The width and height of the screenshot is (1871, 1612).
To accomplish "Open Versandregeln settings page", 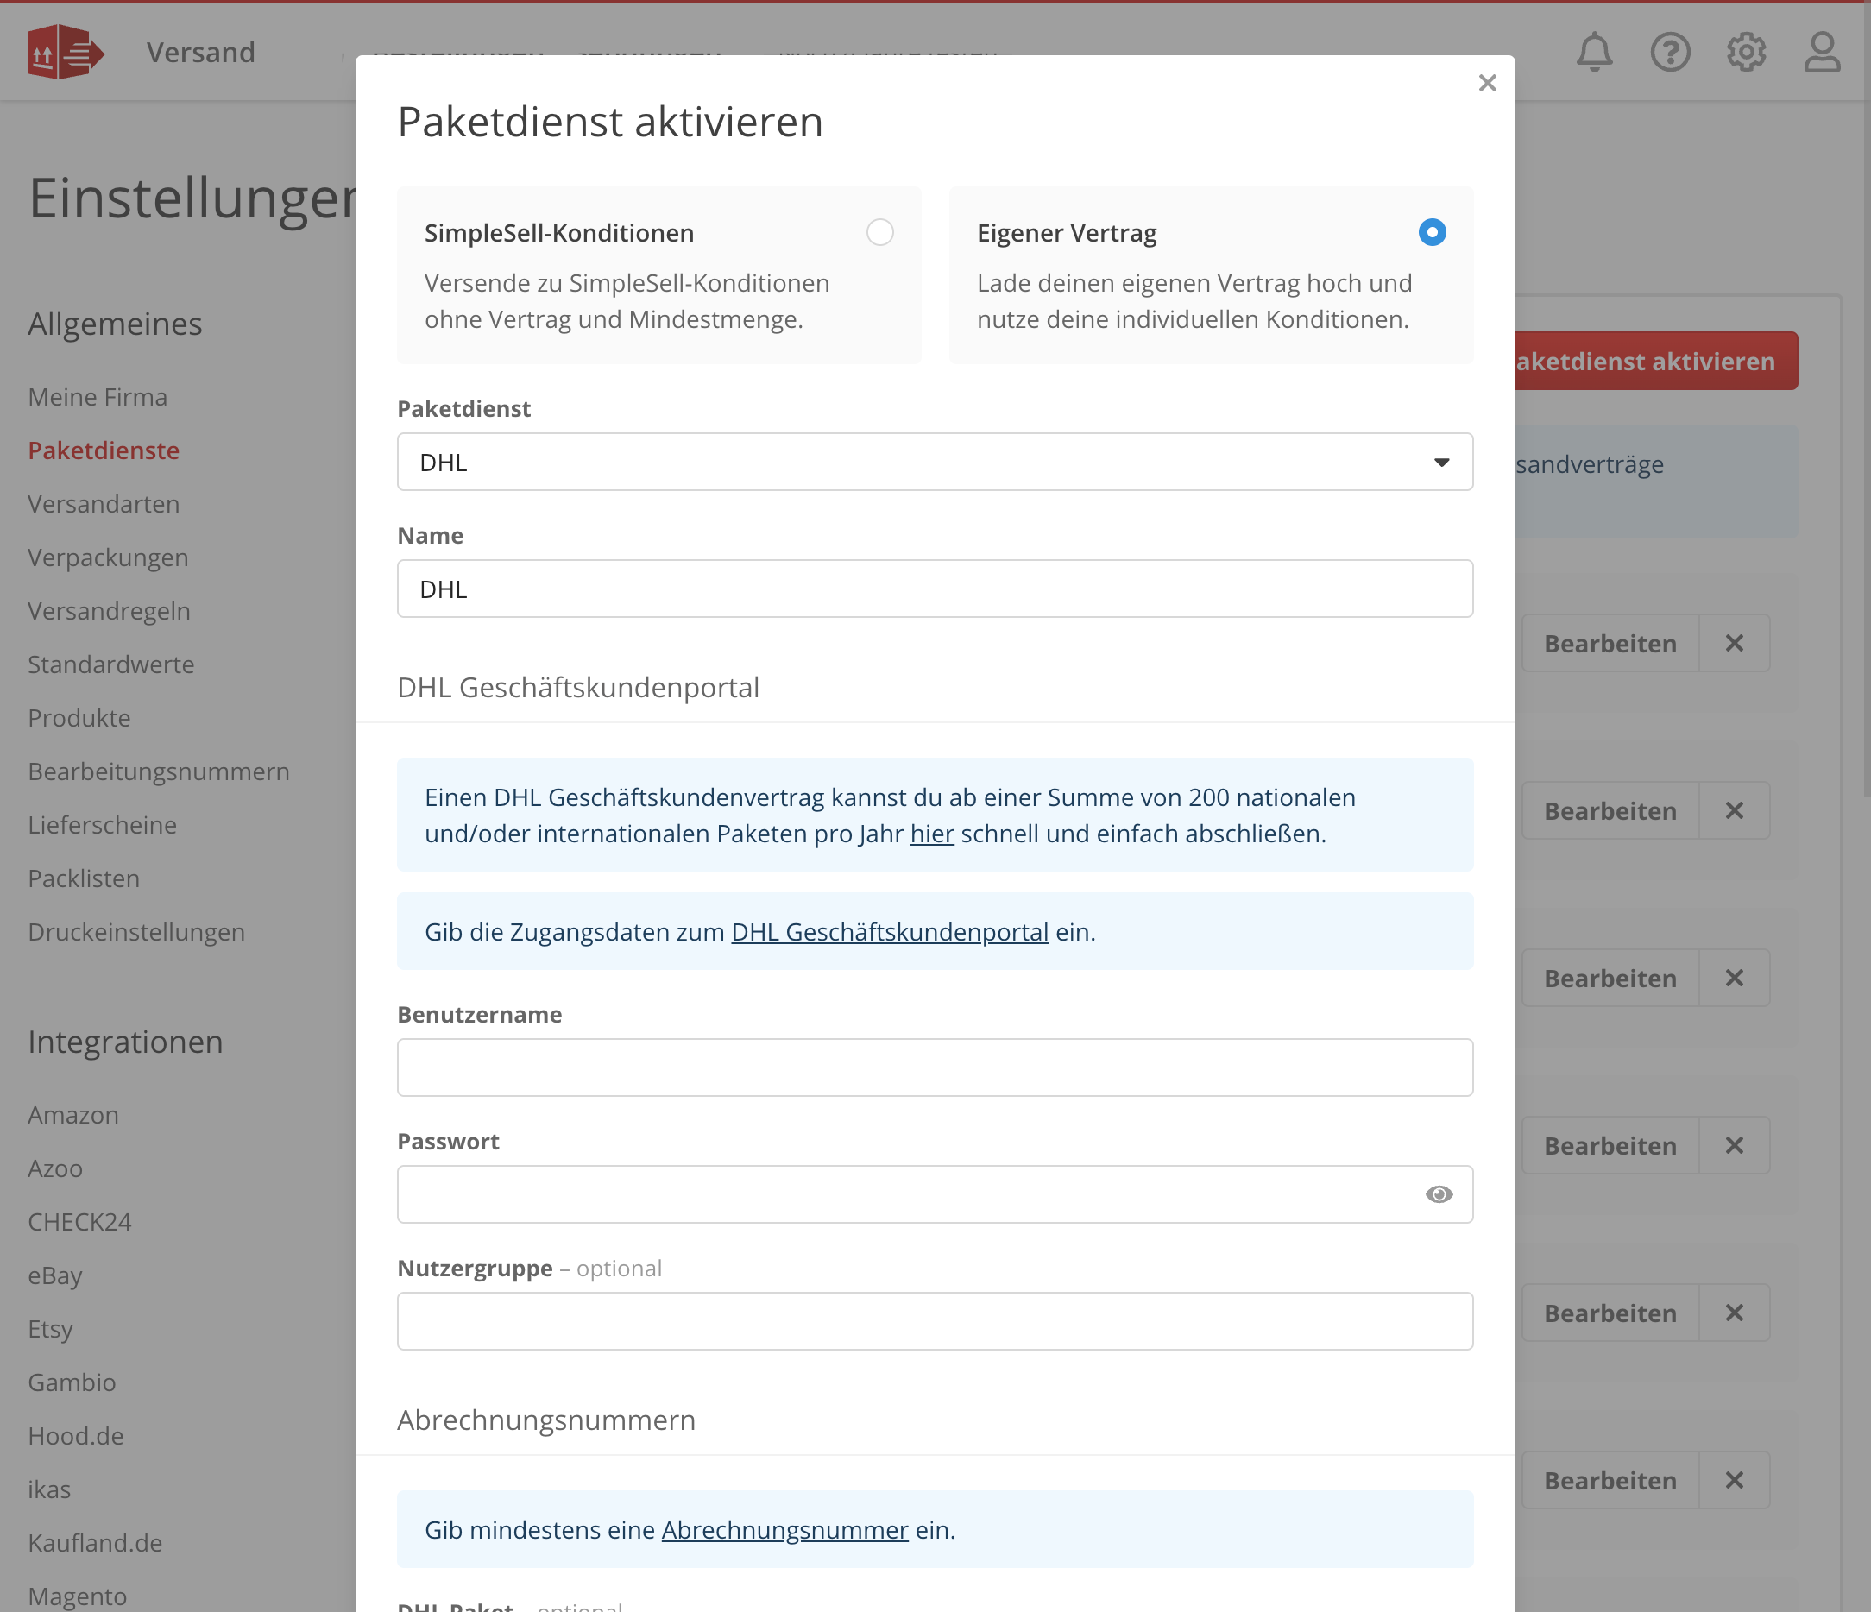I will (110, 611).
